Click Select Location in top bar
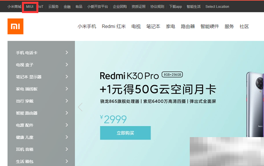The height and width of the screenshot is (166, 264). click(217, 7)
